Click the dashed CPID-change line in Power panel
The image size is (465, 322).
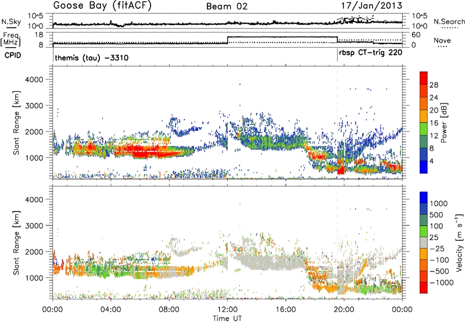point(338,123)
